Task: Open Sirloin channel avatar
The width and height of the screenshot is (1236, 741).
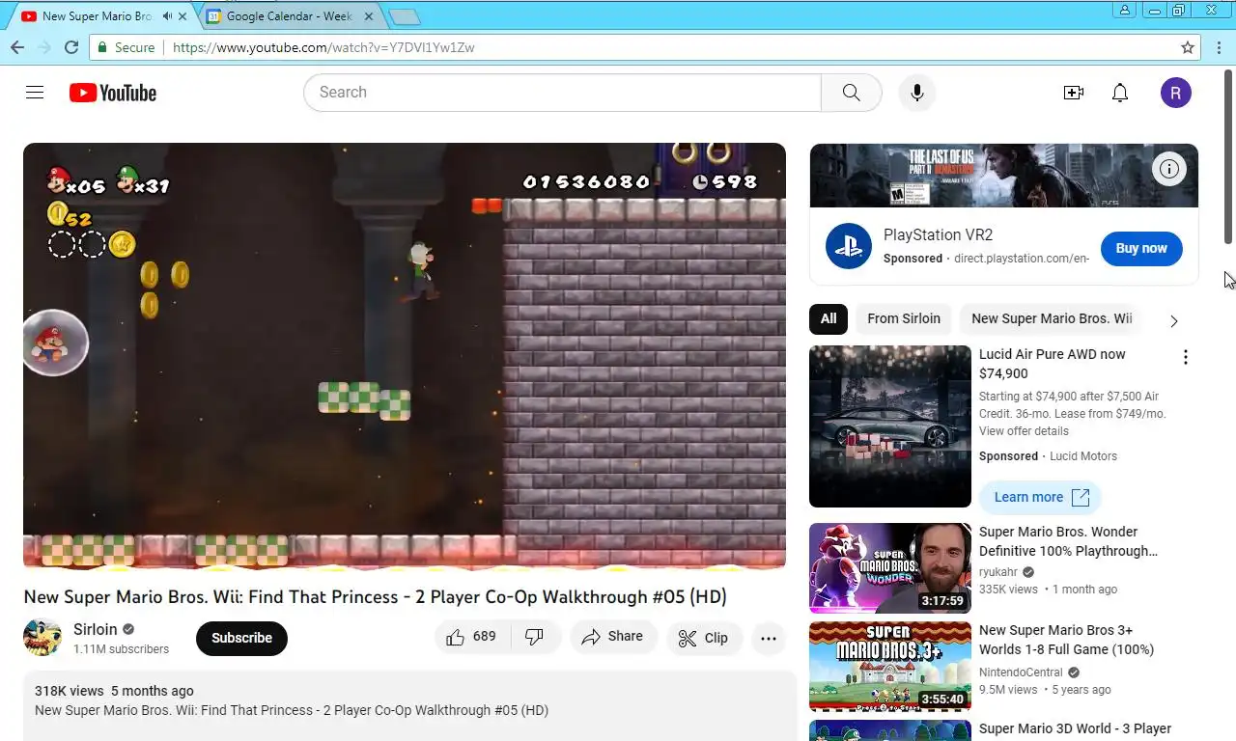Action: [x=42, y=638]
